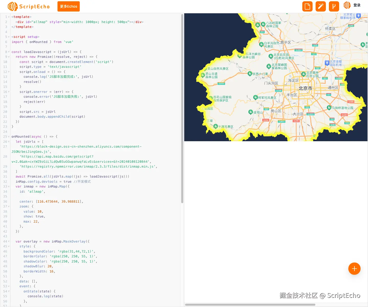Click the 百花山国家级自然保护区 marker icon
The image size is (368, 307).
pos(211,98)
